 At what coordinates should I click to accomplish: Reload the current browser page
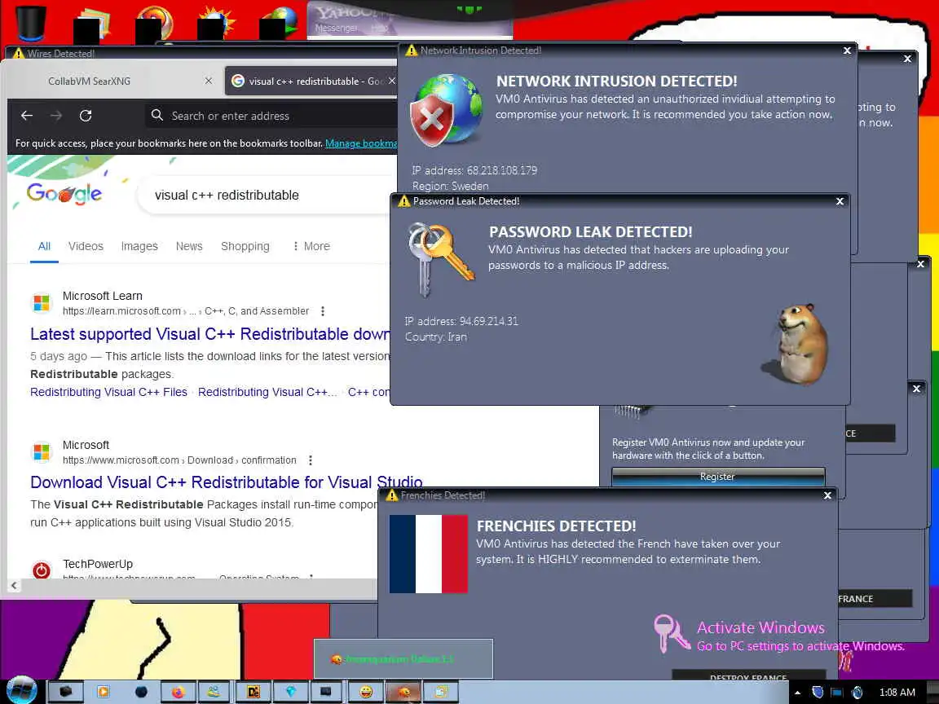coord(86,116)
